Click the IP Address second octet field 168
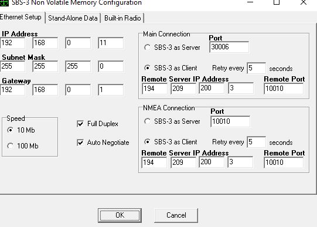Screen dimensions: 317x227 (x=45, y=43)
